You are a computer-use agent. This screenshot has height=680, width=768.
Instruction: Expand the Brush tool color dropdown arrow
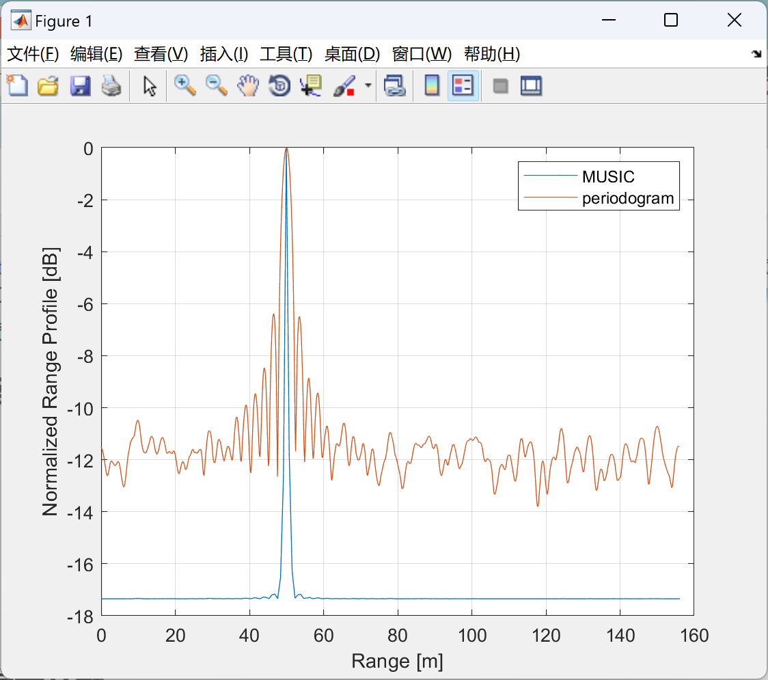[368, 85]
